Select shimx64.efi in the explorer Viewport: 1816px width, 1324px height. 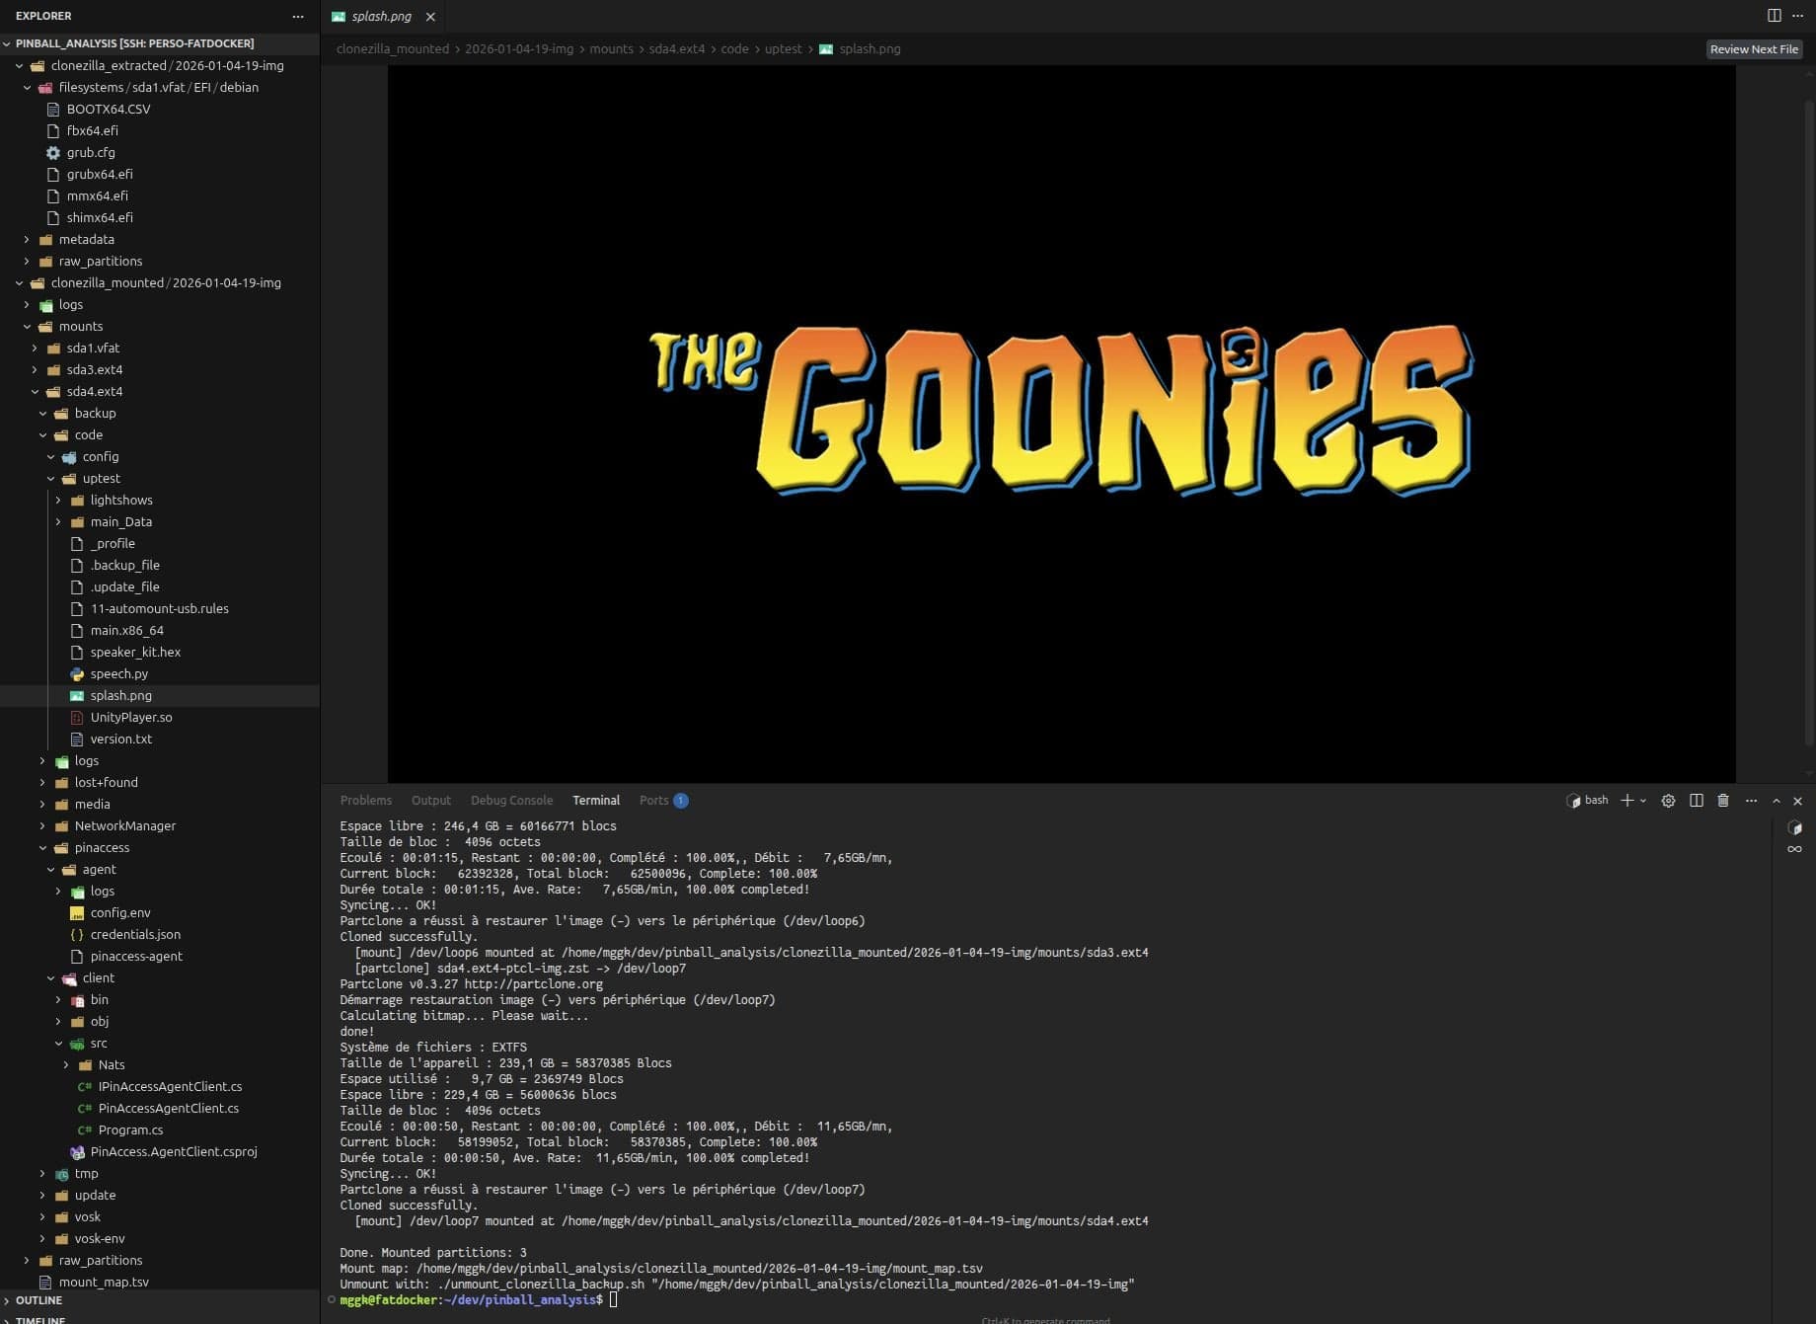(100, 218)
